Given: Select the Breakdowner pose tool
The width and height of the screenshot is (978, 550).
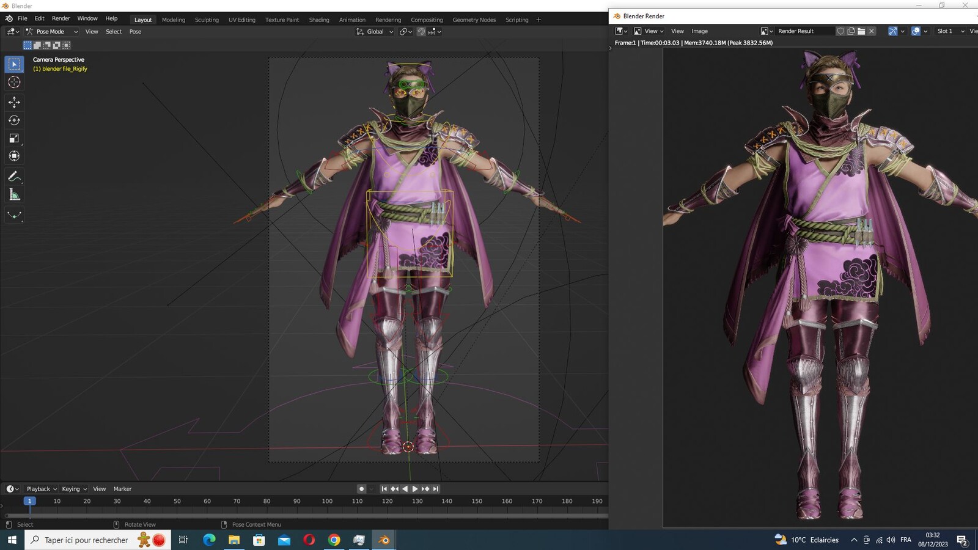Looking at the screenshot, I should click(14, 215).
